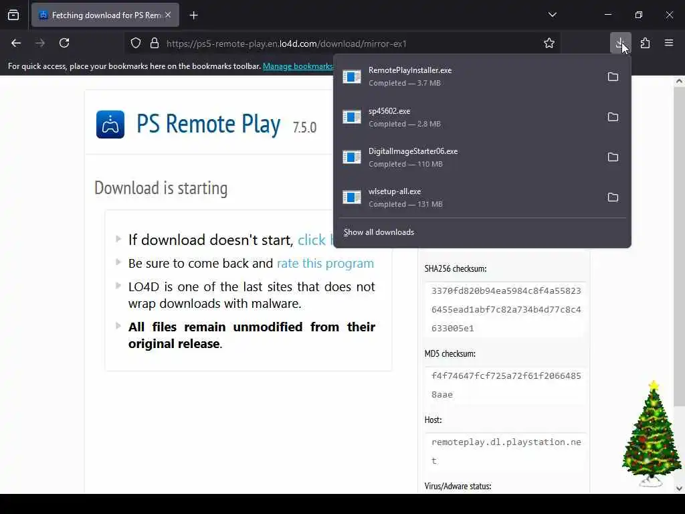Click Show all downloads
Image resolution: width=685 pixels, height=514 pixels.
379,232
